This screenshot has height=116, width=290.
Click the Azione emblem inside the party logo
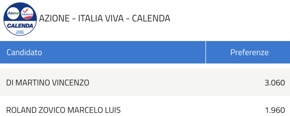pos(13,13)
